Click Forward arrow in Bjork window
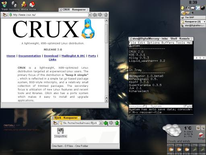 pos(111,123)
